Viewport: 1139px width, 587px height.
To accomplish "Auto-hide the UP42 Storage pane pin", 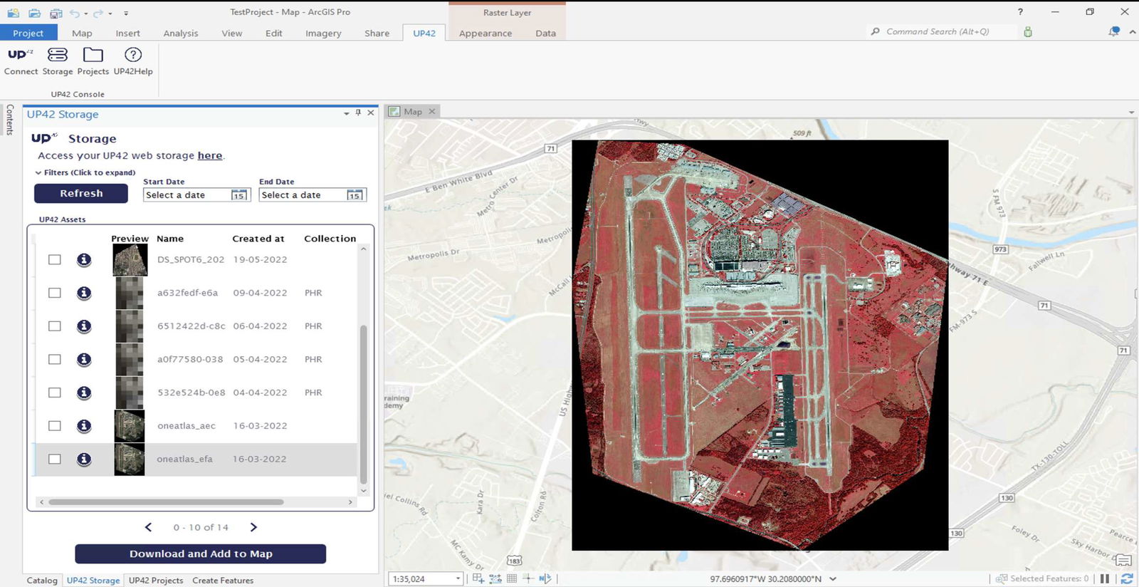I will click(358, 113).
